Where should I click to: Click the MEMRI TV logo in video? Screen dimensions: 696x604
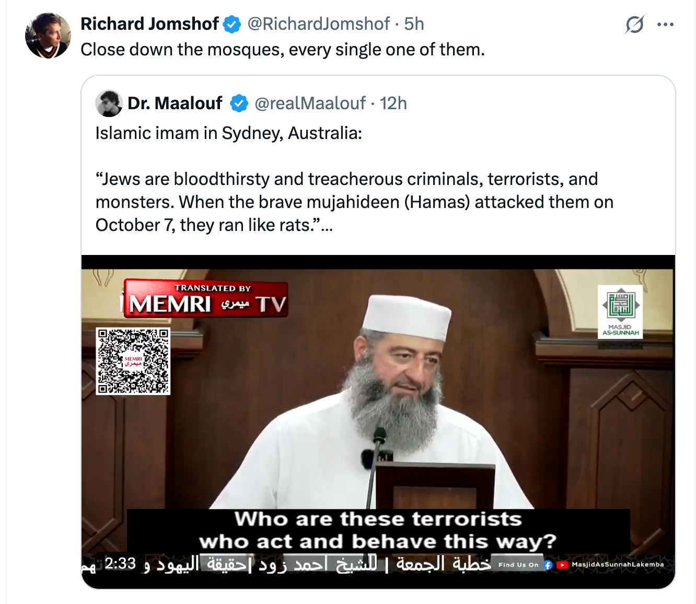click(x=204, y=299)
